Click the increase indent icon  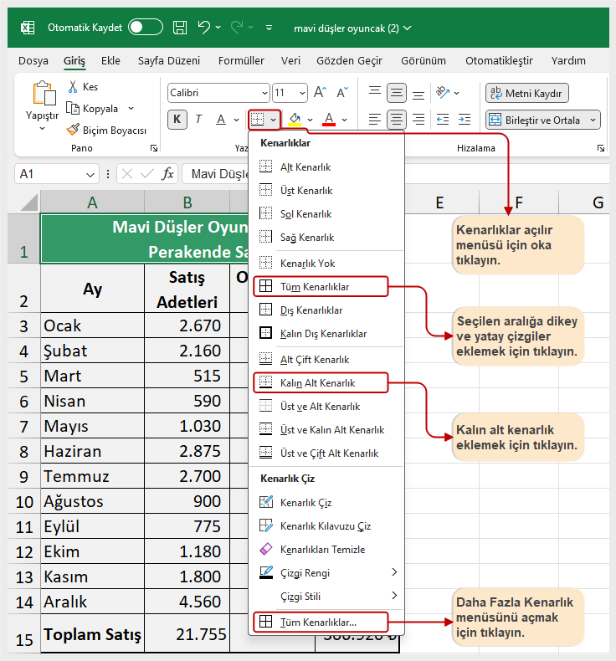(465, 120)
